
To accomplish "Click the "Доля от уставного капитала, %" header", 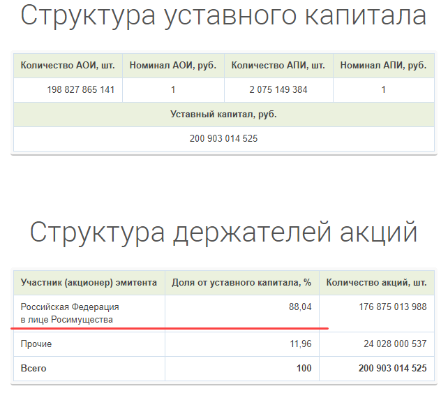I will point(241,283).
